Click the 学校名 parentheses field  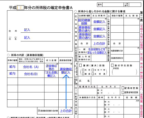125,72
